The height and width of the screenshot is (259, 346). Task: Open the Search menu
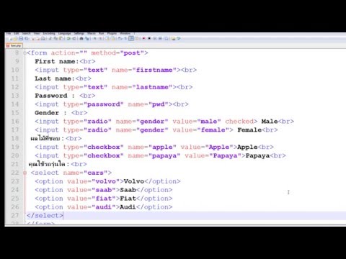point(27,34)
